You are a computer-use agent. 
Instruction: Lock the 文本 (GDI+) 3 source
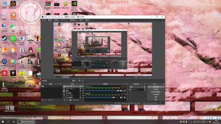coord(83,88)
